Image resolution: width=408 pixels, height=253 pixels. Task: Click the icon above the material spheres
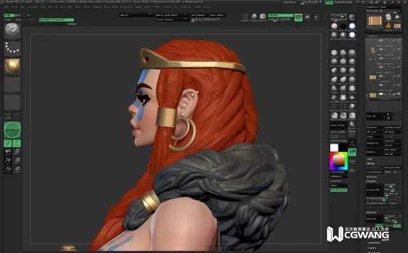352,17
